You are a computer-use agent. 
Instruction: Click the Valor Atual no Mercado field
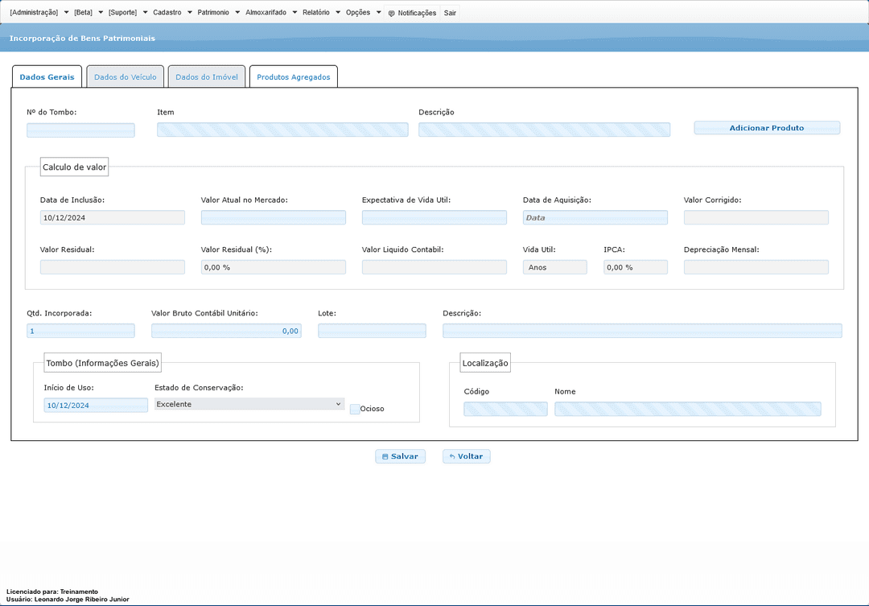point(274,217)
